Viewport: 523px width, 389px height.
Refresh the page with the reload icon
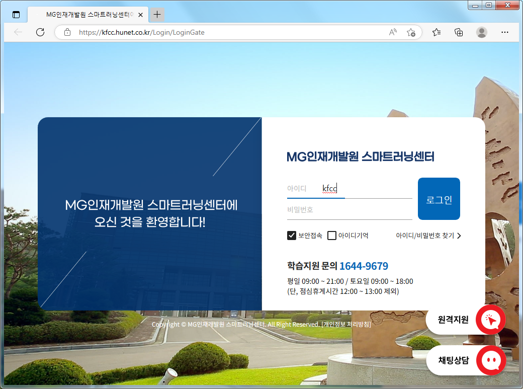point(40,32)
